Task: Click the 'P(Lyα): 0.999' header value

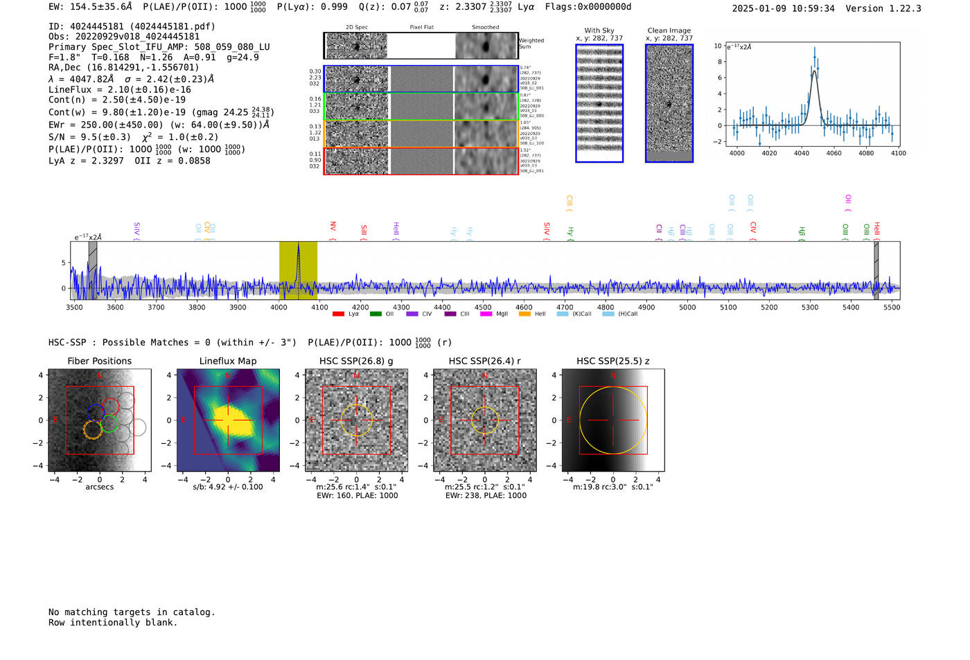Action: click(312, 6)
